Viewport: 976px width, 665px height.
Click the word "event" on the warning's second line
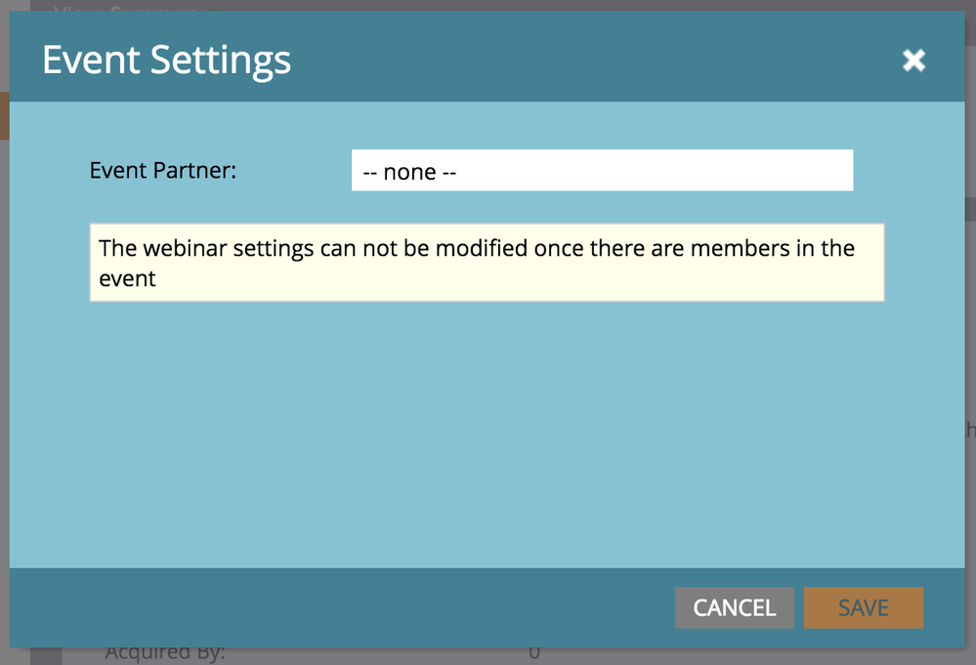click(x=128, y=278)
